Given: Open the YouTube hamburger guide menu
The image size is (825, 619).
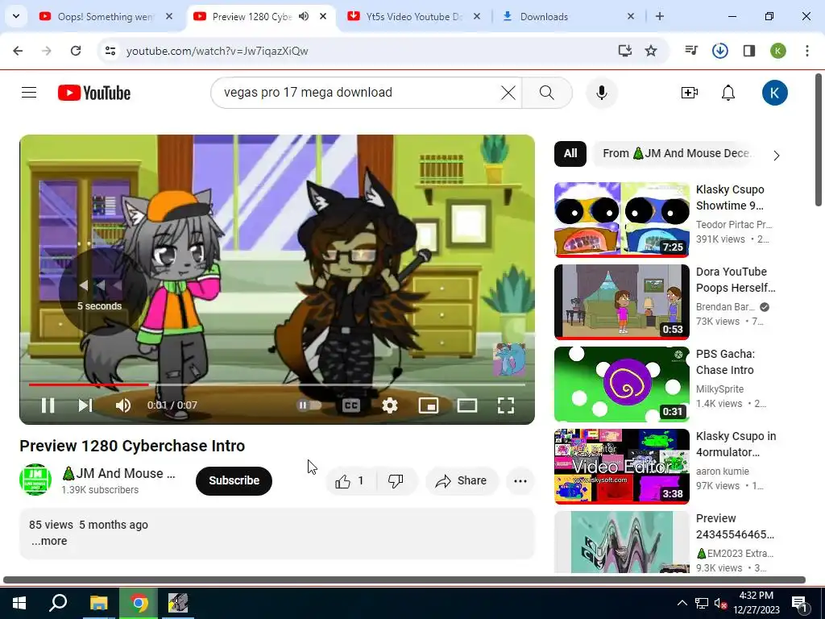Looking at the screenshot, I should click(29, 93).
